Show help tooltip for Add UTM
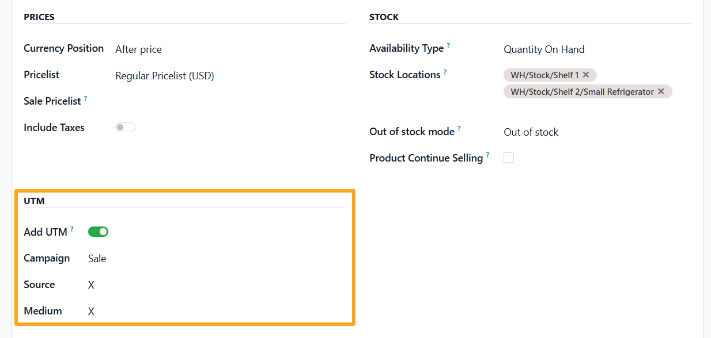Screen dimensions: 711x338 click(x=72, y=229)
